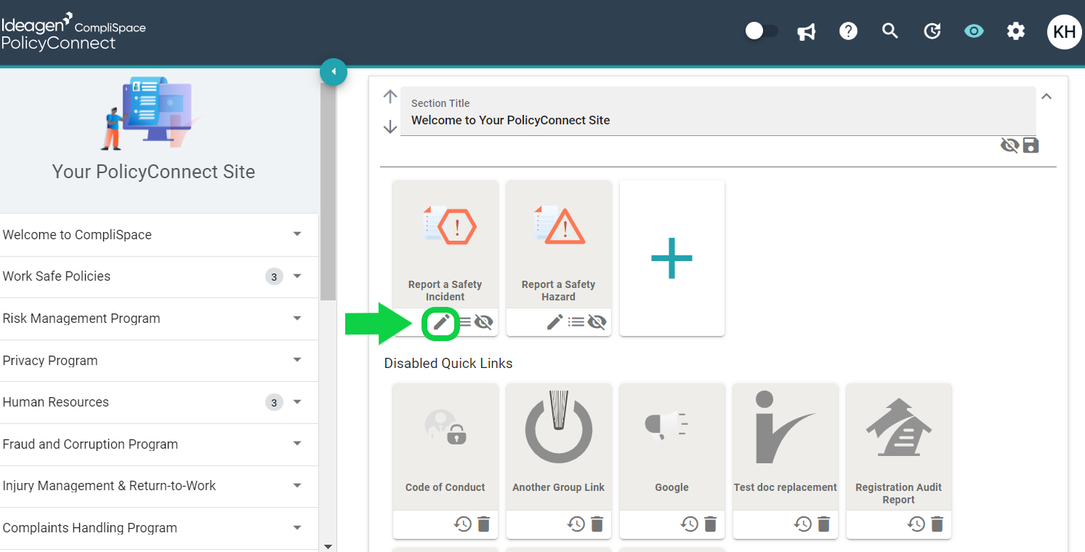This screenshot has height=552, width=1085.
Task: Open settings gear icon
Action: click(x=1016, y=31)
